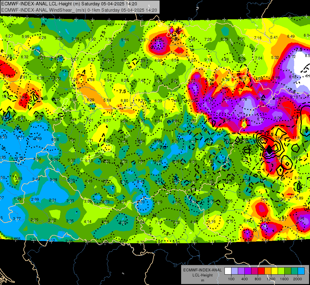The height and width of the screenshot is (285, 310).
Task: Click the wind shear value 9.16
Action: [x=212, y=222]
